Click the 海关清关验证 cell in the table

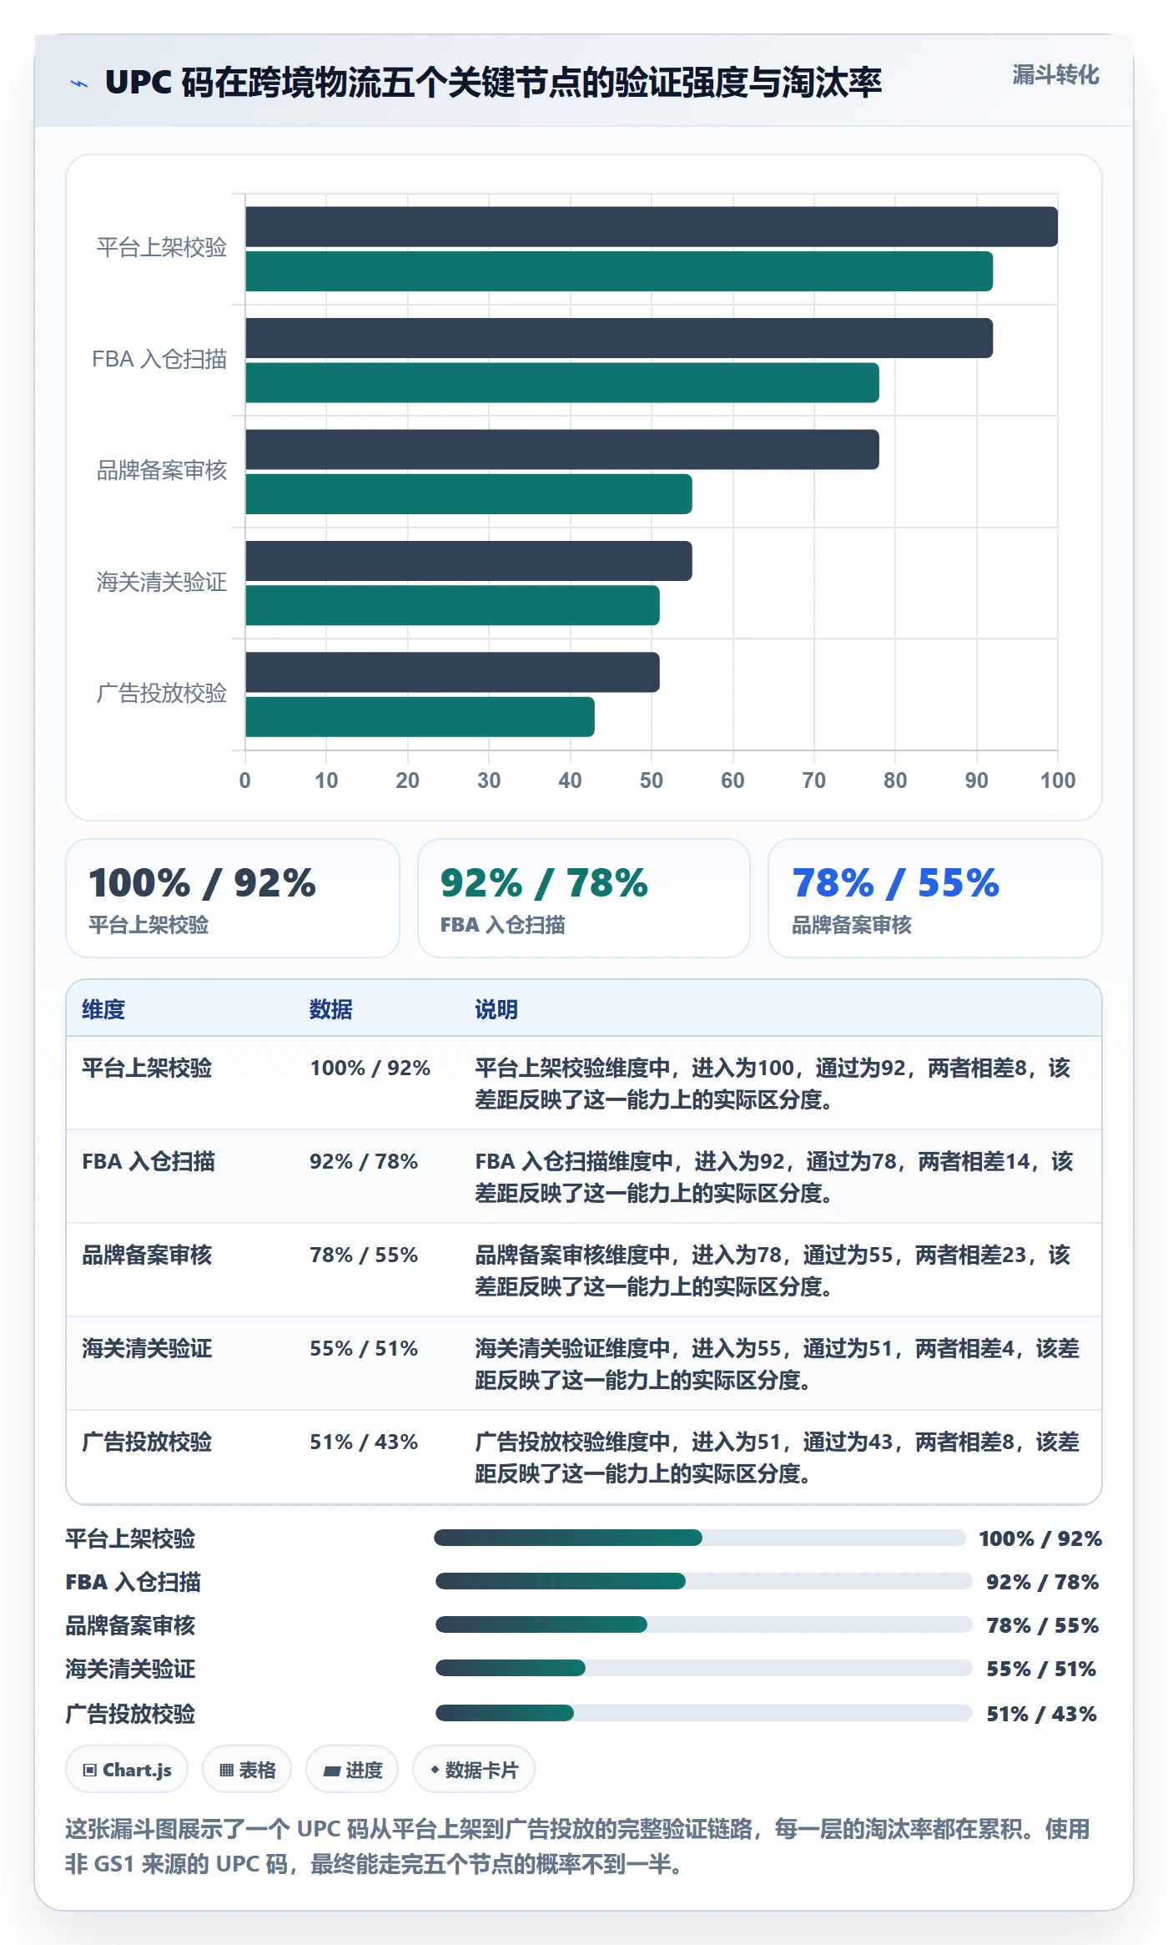coord(147,1348)
